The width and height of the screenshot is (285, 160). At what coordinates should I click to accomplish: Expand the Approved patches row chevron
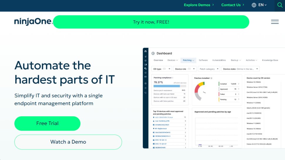[239, 89]
